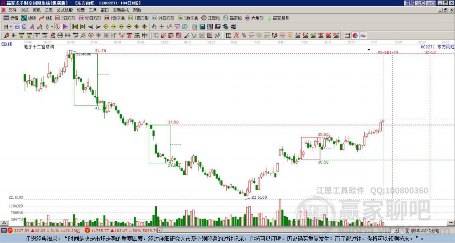Click the 02-13 date marker
Screen dimensions: 455x243
tap(430, 52)
